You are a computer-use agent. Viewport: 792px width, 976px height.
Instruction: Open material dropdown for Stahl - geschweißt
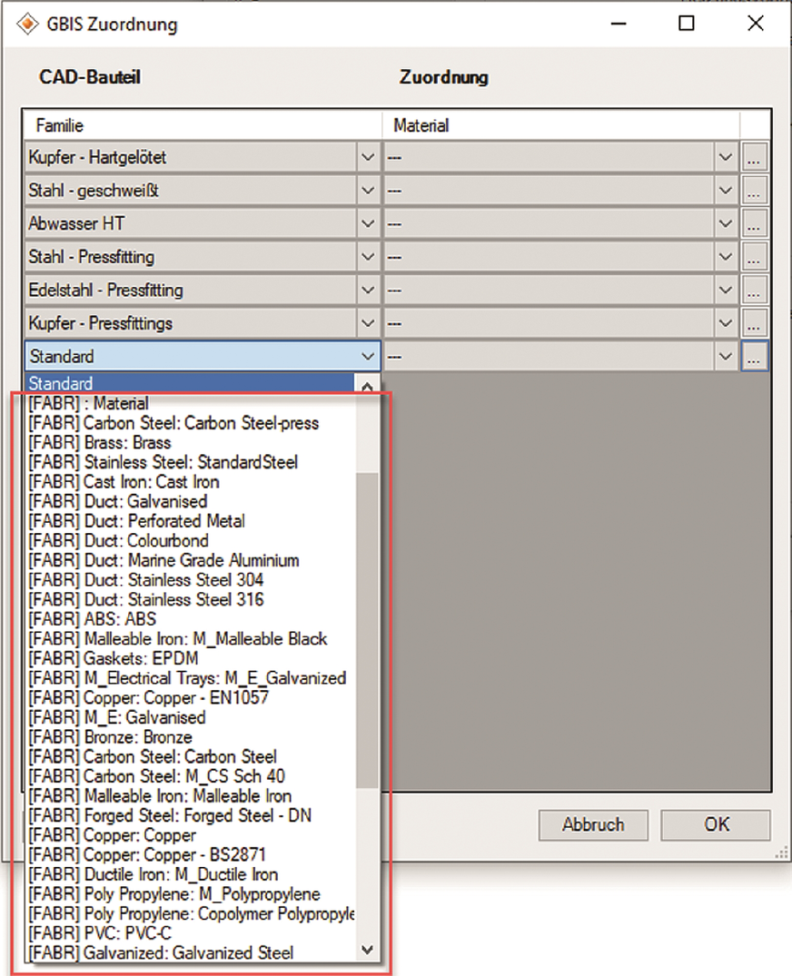pyautogui.click(x=726, y=192)
